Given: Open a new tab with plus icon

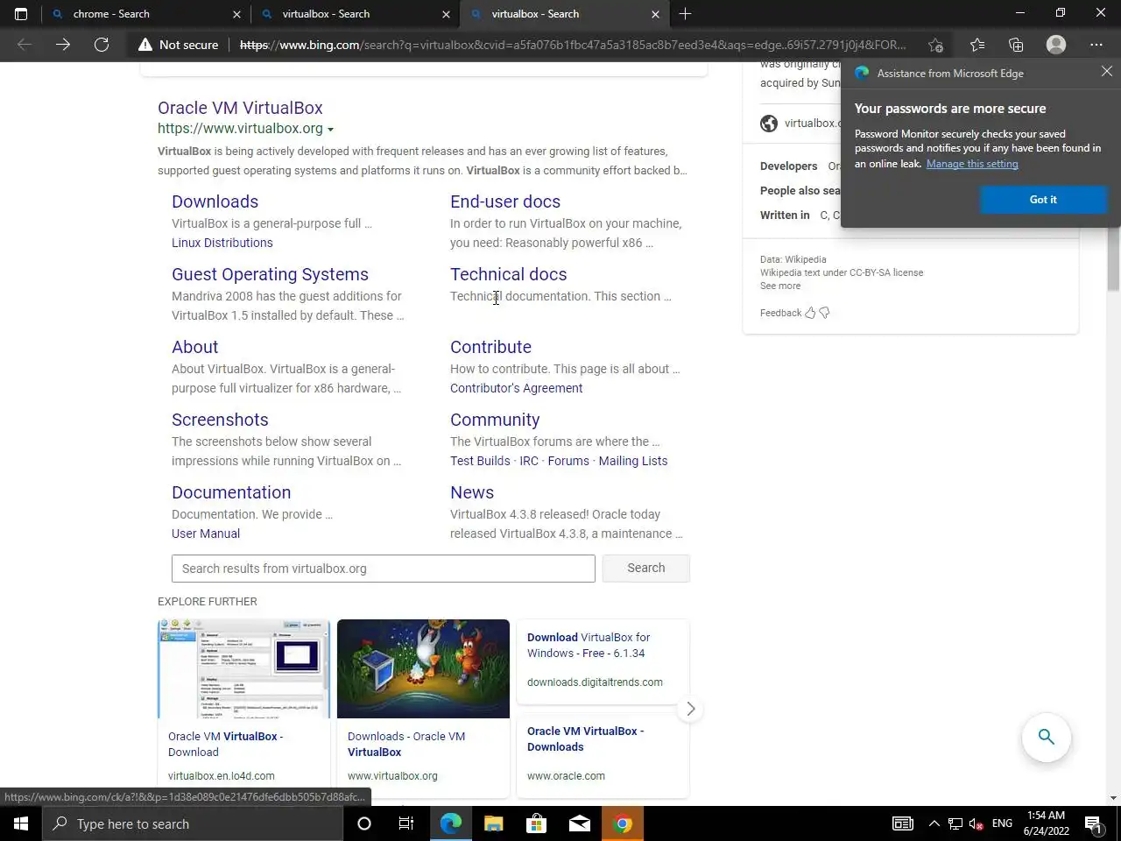Looking at the screenshot, I should (685, 14).
